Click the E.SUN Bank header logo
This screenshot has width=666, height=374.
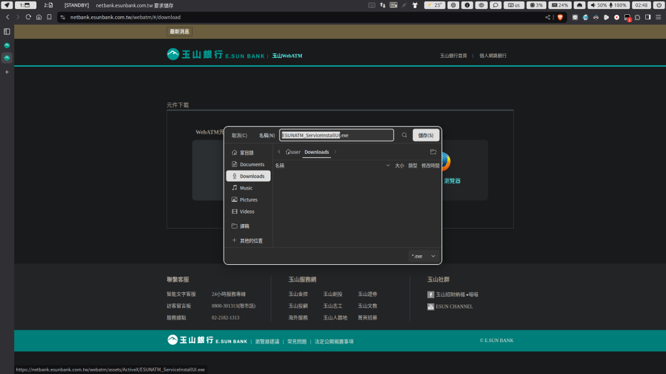216,55
